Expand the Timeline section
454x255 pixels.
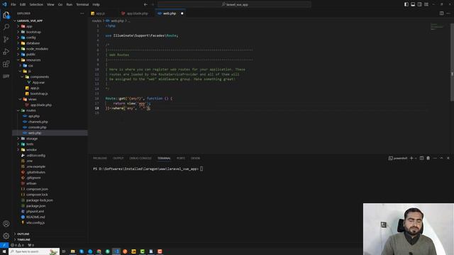click(23, 239)
